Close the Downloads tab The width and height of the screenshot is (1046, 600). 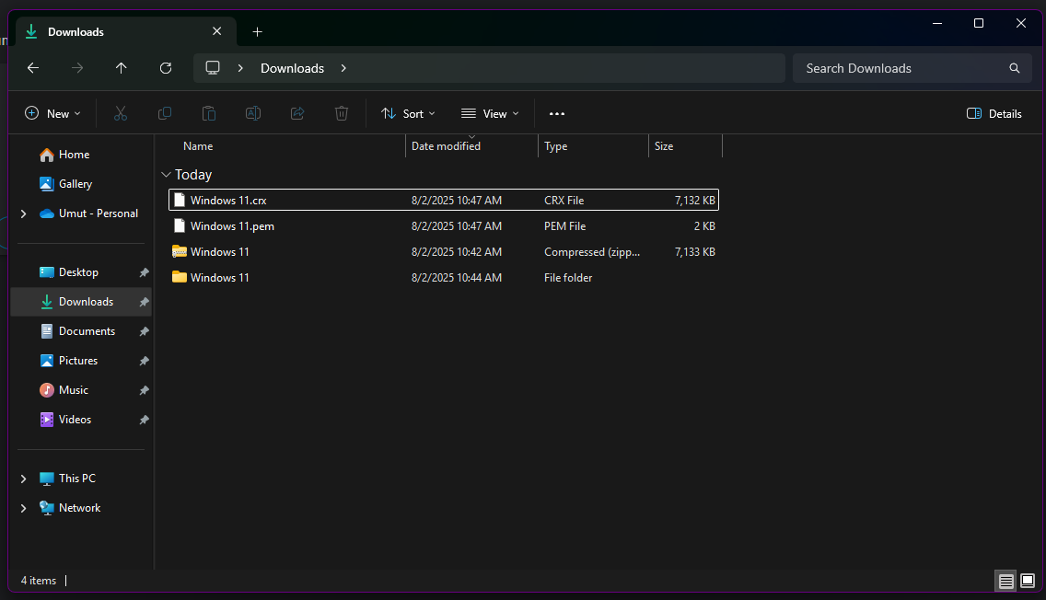click(216, 31)
